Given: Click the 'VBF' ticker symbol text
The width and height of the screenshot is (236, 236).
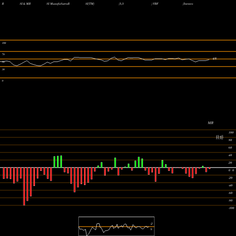Looking at the screenshot, I should point(155,4).
